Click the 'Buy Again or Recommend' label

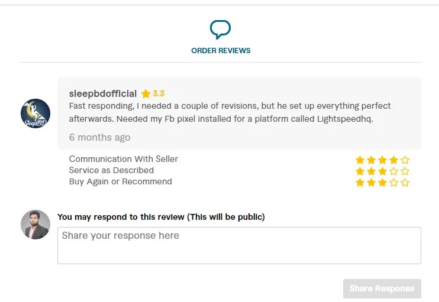tap(120, 181)
